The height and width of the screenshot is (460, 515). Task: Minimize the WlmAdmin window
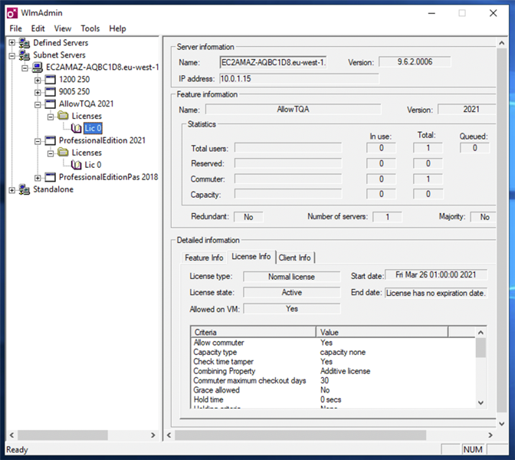point(431,13)
